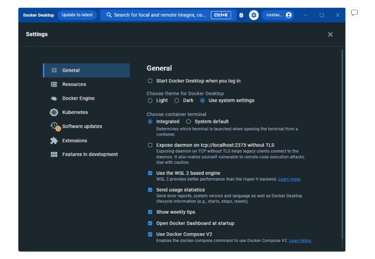Choose the Integrated container terminal
This screenshot has height=259, width=375.
tap(150, 122)
